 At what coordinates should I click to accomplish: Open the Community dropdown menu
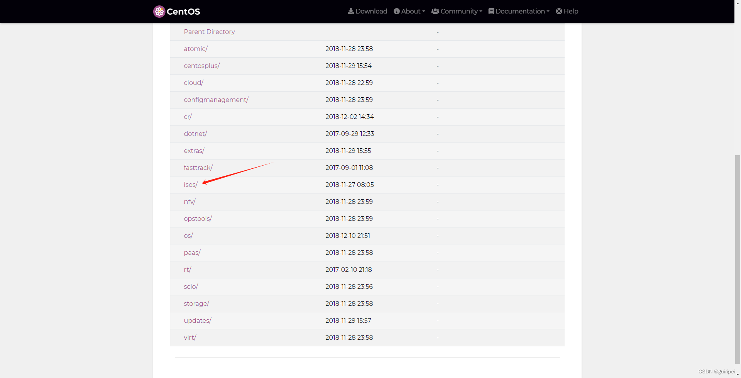tap(459, 11)
